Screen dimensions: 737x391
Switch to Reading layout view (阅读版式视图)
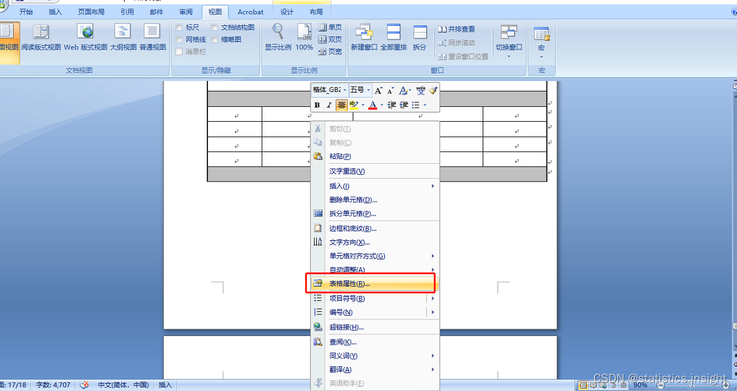[x=41, y=38]
